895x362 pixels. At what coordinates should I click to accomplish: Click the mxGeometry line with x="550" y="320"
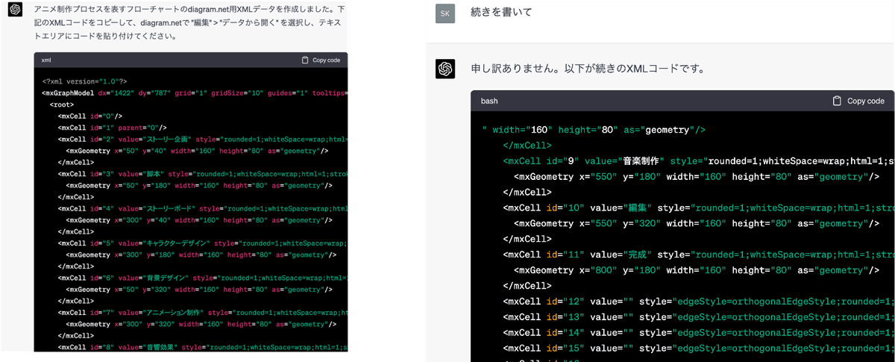click(697, 223)
